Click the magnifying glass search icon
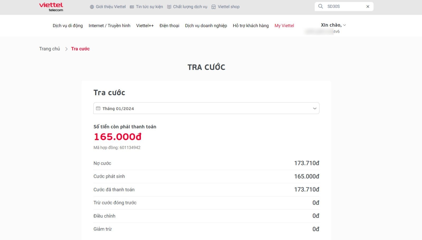The image size is (422, 240). tap(320, 6)
